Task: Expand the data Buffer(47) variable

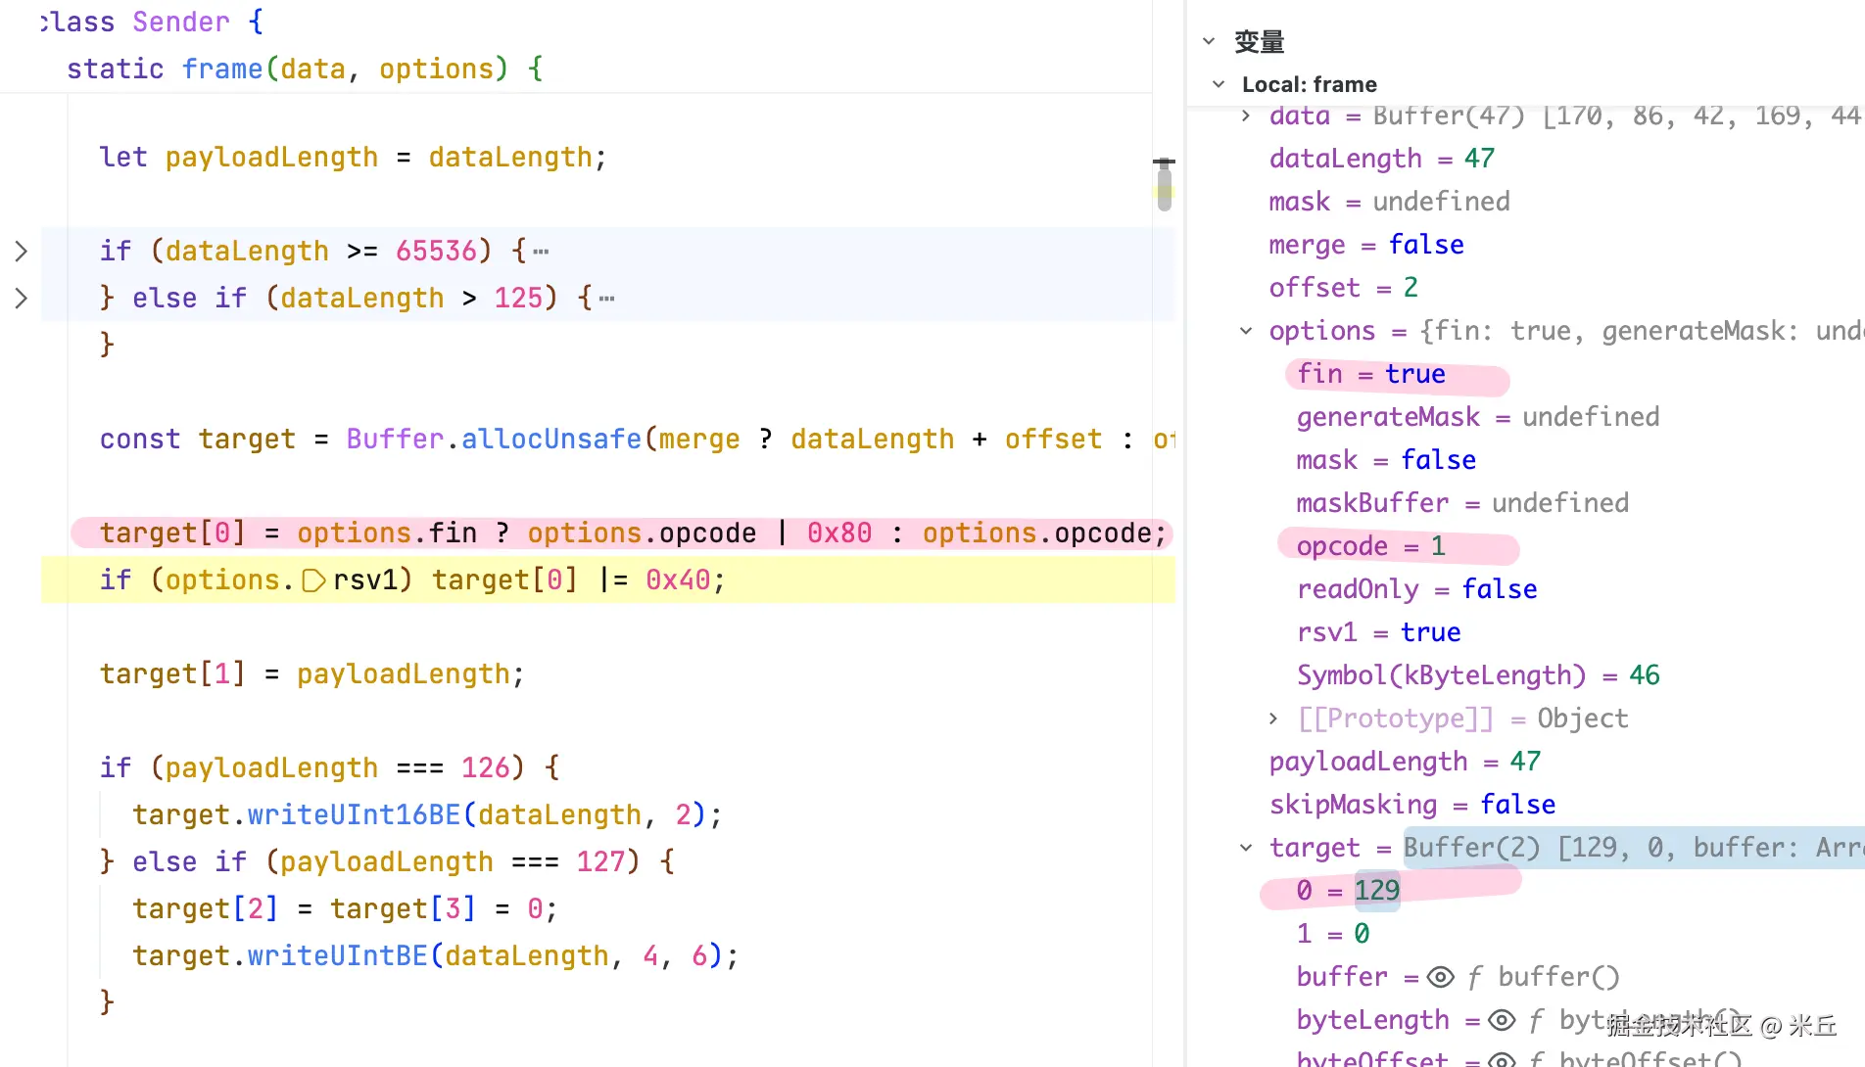Action: (x=1246, y=116)
